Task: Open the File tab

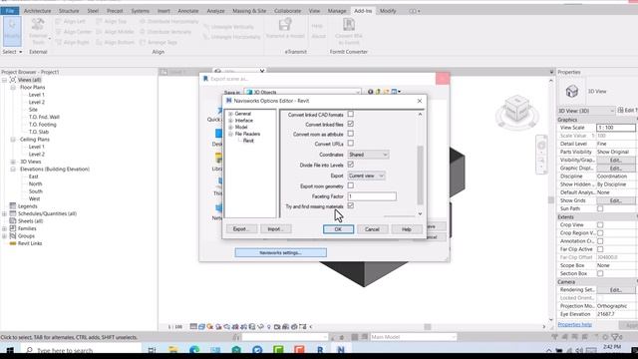Action: (10, 11)
